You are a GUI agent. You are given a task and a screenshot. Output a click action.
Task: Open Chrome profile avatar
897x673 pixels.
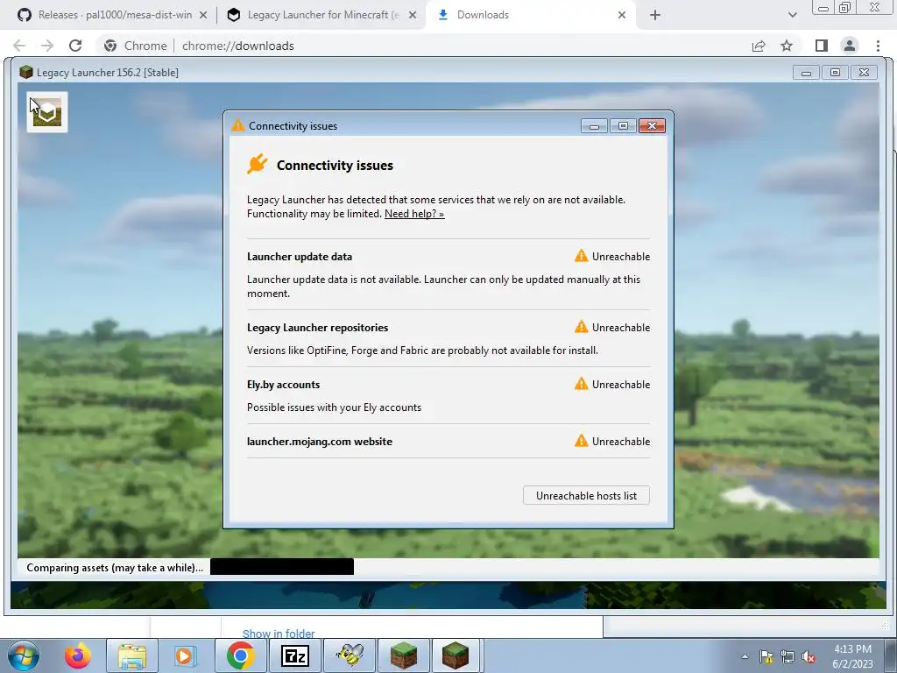point(850,46)
